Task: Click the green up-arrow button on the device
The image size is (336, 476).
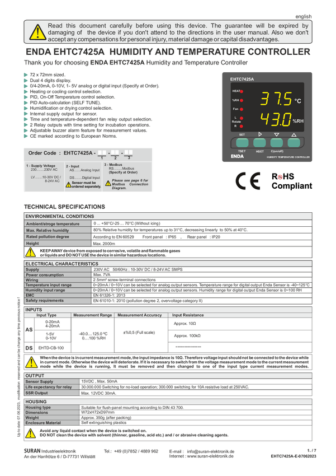Action: click(294, 143)
